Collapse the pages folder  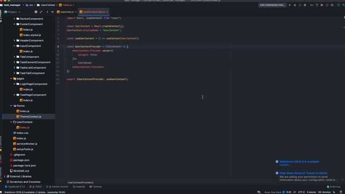click(11, 79)
